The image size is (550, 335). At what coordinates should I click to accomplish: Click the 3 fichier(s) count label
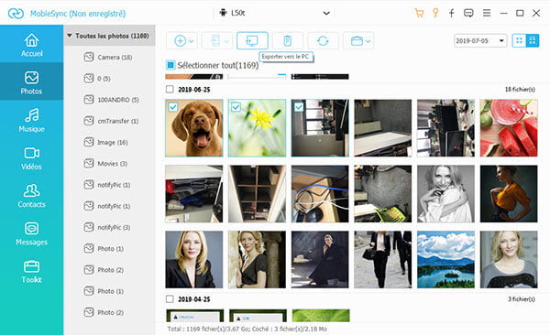click(x=522, y=299)
